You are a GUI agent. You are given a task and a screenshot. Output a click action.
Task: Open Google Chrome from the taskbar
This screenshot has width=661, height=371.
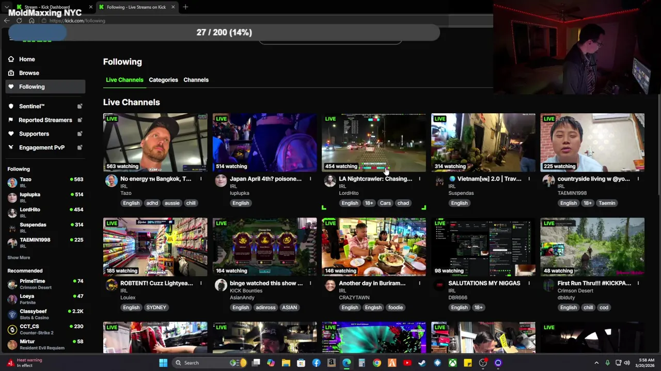tap(377, 363)
